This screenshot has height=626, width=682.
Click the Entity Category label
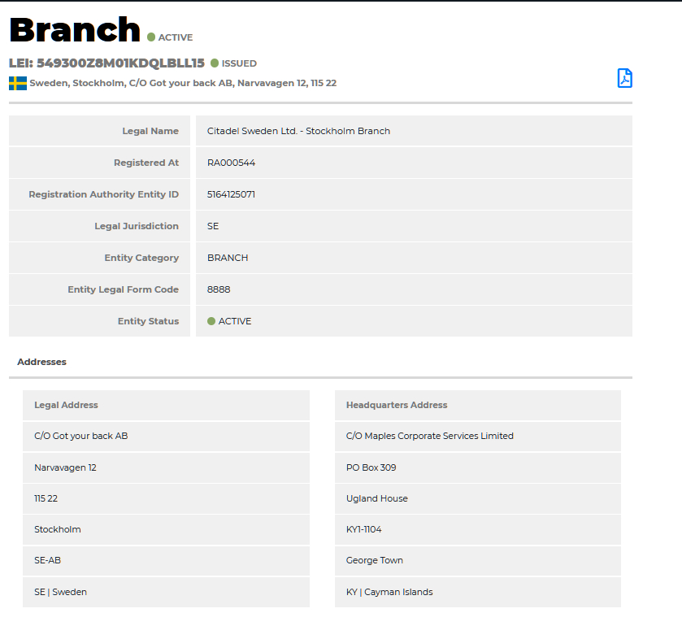(141, 258)
